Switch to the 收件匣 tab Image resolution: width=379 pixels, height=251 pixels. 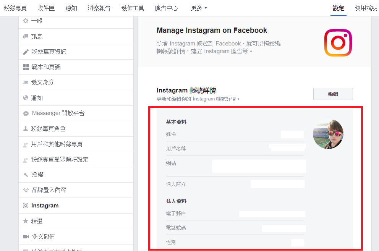46,8
